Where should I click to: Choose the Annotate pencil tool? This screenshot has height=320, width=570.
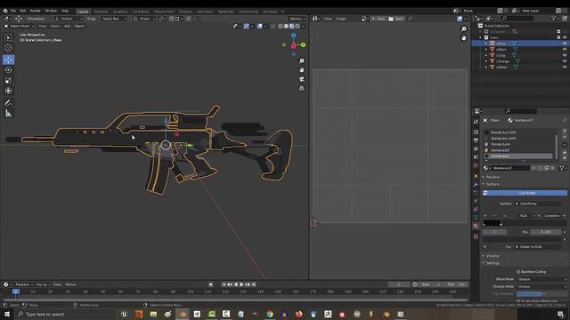click(x=8, y=103)
